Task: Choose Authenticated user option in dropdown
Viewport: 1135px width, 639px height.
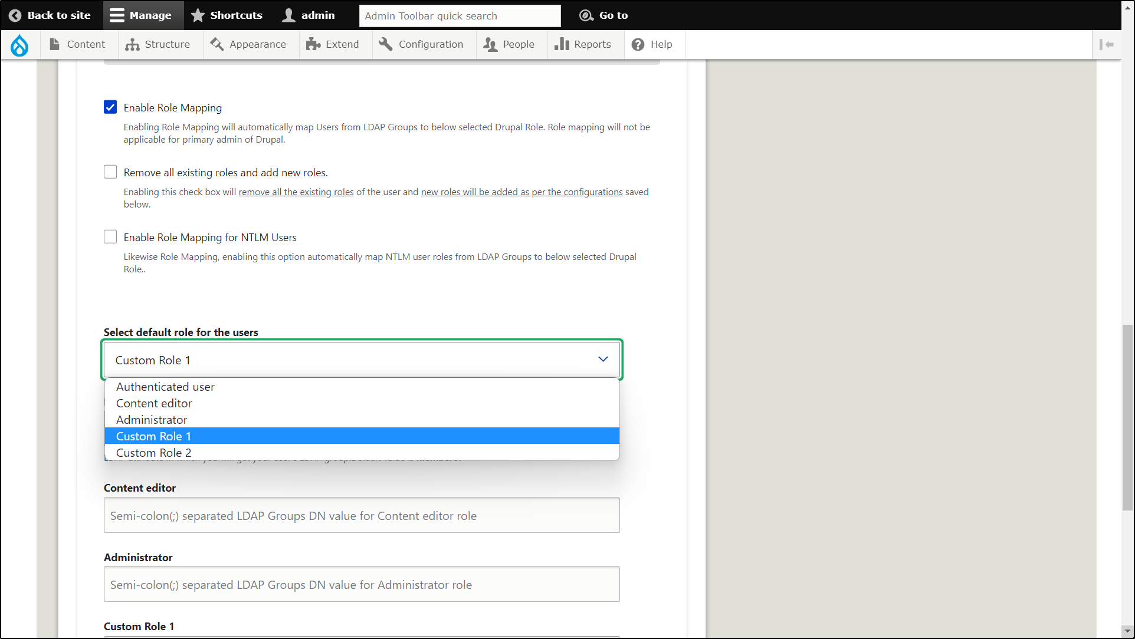Action: pos(165,387)
